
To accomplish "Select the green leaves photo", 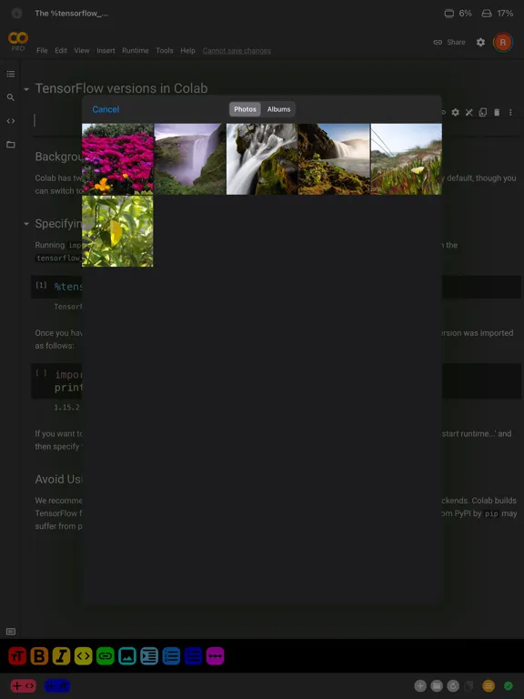I will coord(117,231).
